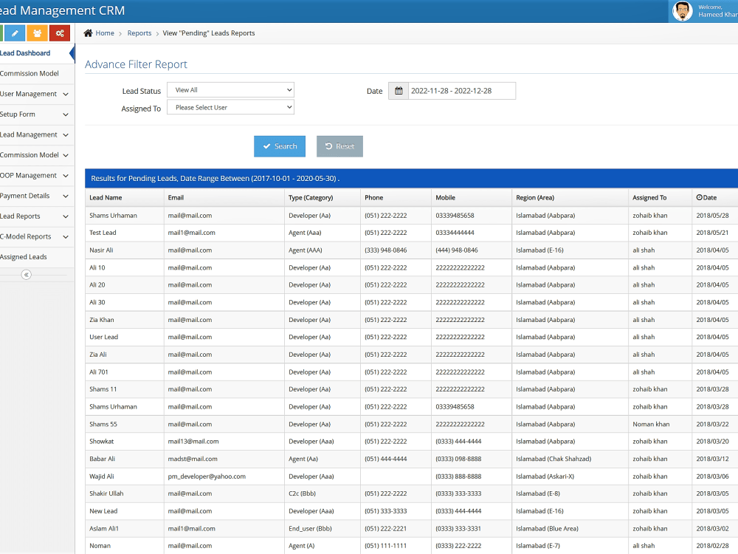The height and width of the screenshot is (554, 738).
Task: Click the blue pencil edit shortcut icon
Action: point(15,33)
